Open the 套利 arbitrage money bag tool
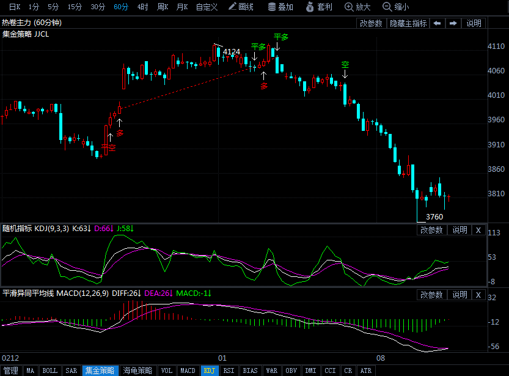Viewport: 509px width, 376px height. tap(319, 7)
